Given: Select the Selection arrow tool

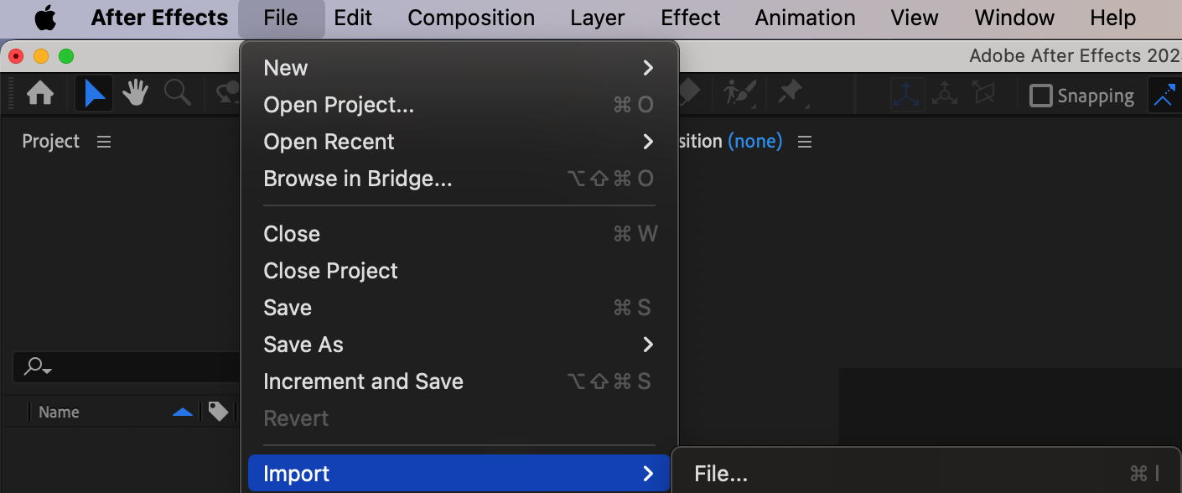Looking at the screenshot, I should pyautogui.click(x=95, y=93).
